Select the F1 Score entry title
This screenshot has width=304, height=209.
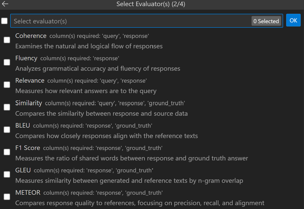point(28,148)
